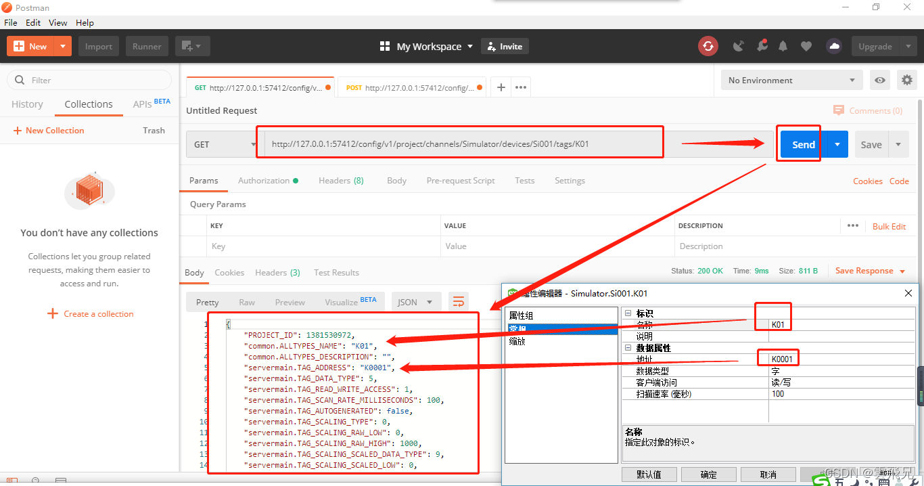Collapse the 标识 property group
Screen dimensions: 924x486
coord(627,313)
